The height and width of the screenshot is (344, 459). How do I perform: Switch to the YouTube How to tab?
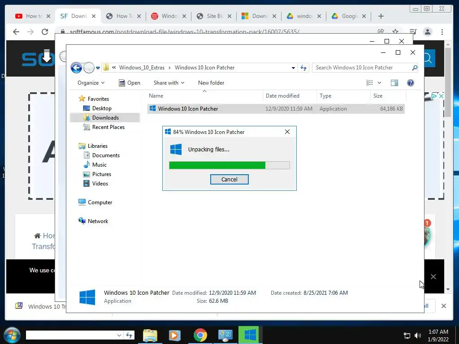click(x=33, y=16)
